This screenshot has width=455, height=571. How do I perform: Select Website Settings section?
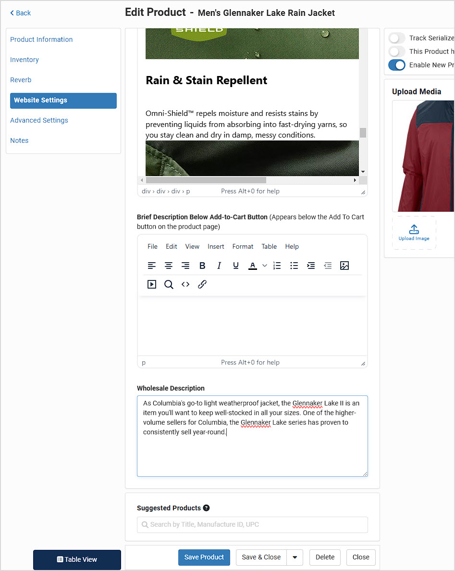pyautogui.click(x=63, y=101)
